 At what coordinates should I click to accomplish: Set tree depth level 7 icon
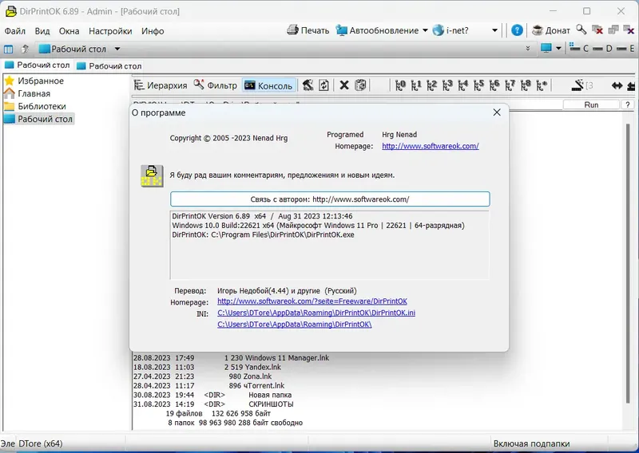tap(510, 85)
